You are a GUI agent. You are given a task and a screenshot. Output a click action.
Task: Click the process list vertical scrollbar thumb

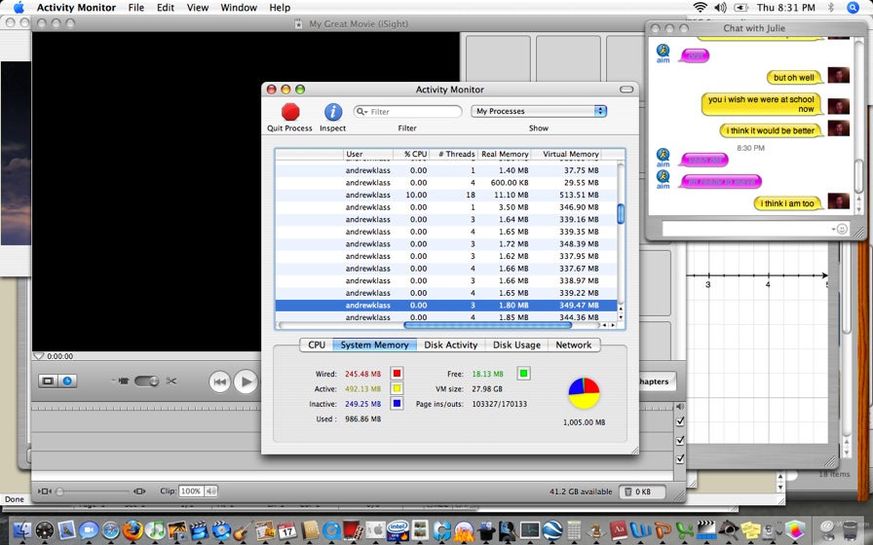(x=621, y=213)
